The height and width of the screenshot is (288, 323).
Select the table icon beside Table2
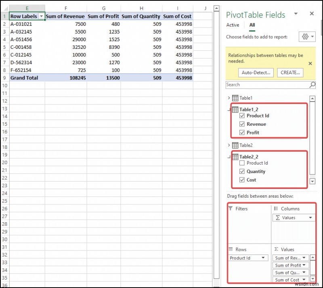235,145
